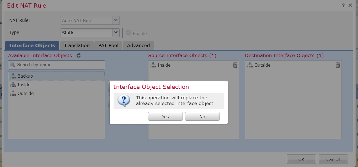Open the PAT Pool tab
358x167 pixels.
pyautogui.click(x=108, y=45)
